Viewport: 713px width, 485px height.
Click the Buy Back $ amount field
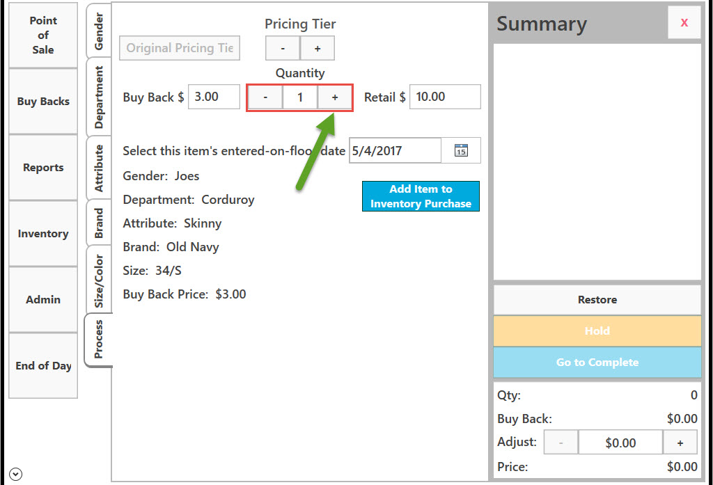214,97
